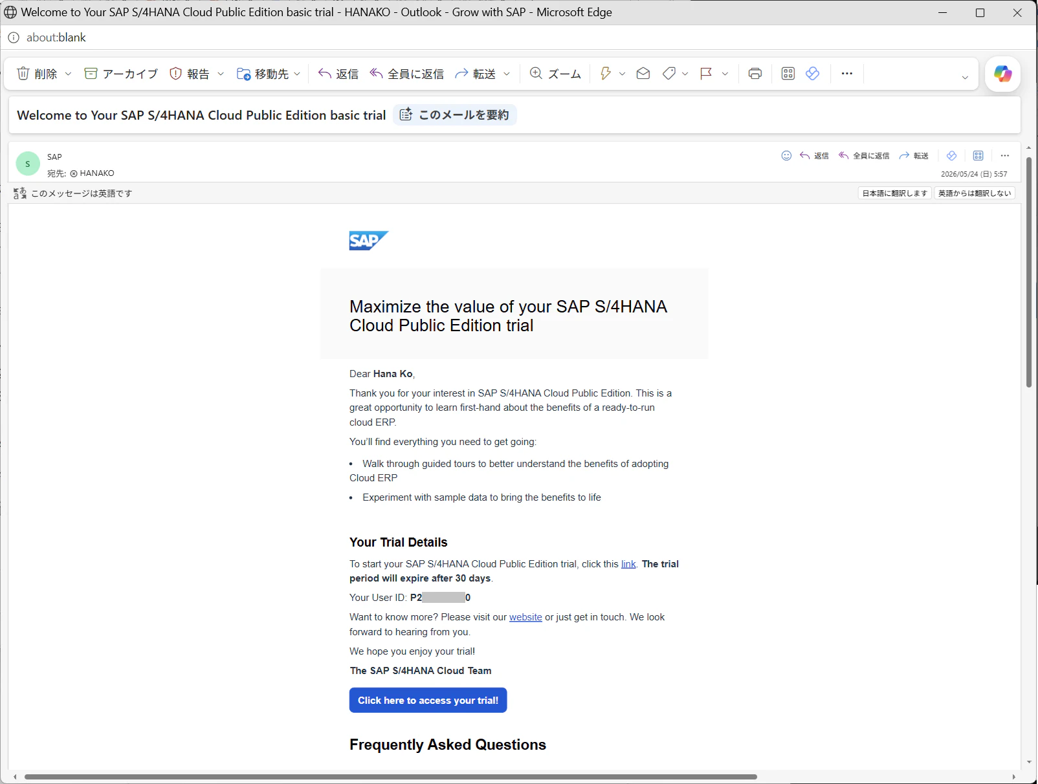Image resolution: width=1038 pixels, height=784 pixels.
Task: Click the about:blank address bar
Action: coord(56,38)
